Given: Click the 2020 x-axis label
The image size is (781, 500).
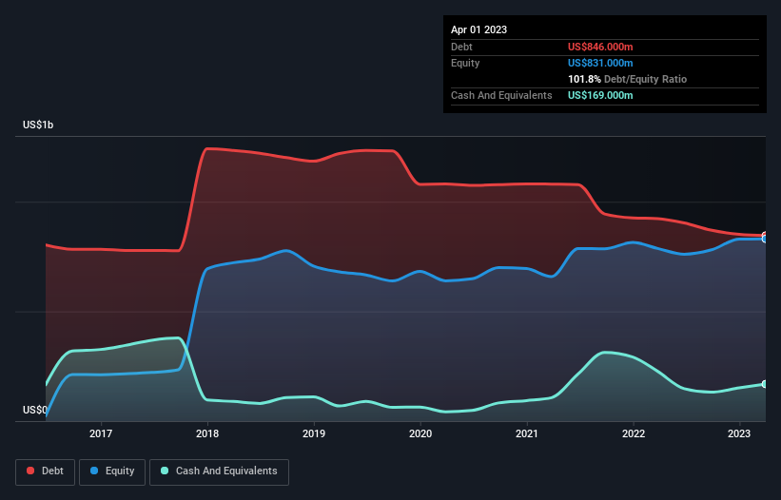Looking at the screenshot, I should [420, 433].
